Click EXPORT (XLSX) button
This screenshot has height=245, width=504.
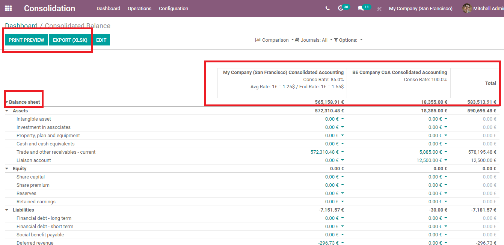(70, 40)
